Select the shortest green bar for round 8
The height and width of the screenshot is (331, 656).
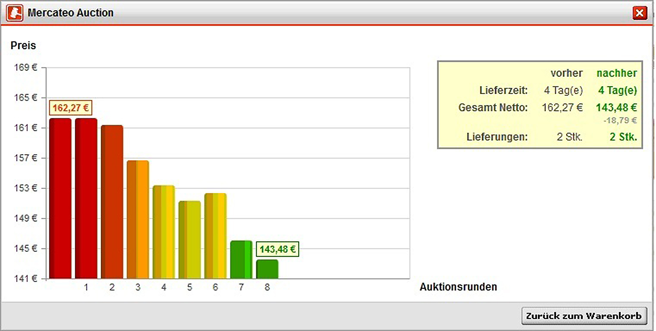[267, 269]
